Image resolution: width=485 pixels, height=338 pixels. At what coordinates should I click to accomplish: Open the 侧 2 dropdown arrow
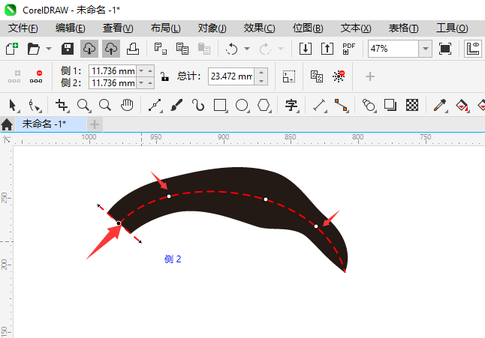point(141,82)
